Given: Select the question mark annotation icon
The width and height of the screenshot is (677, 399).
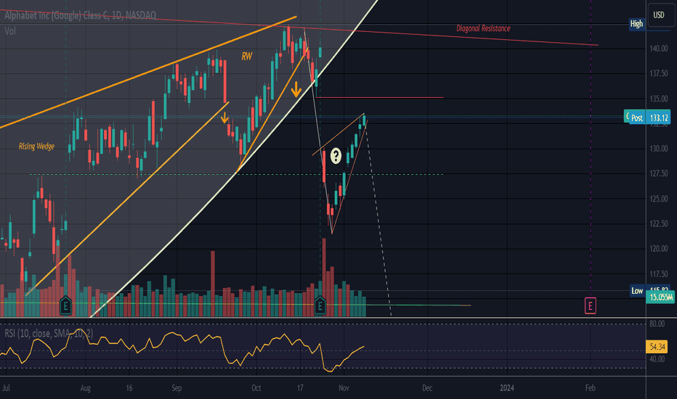Looking at the screenshot, I should coord(336,156).
